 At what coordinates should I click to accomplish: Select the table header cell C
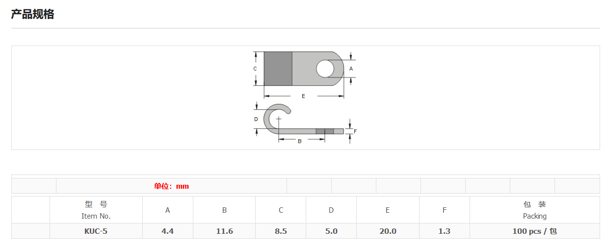[x=281, y=210]
